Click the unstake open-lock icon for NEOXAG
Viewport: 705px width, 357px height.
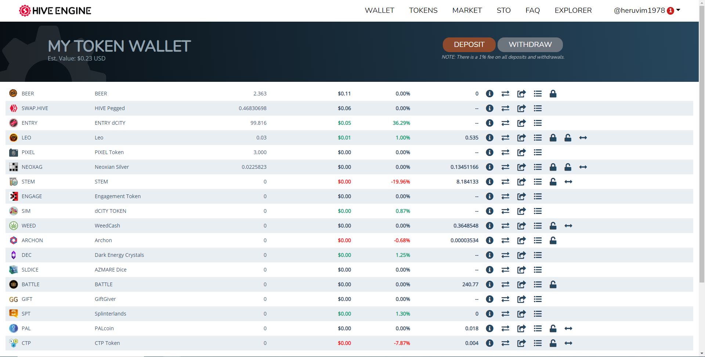point(568,167)
